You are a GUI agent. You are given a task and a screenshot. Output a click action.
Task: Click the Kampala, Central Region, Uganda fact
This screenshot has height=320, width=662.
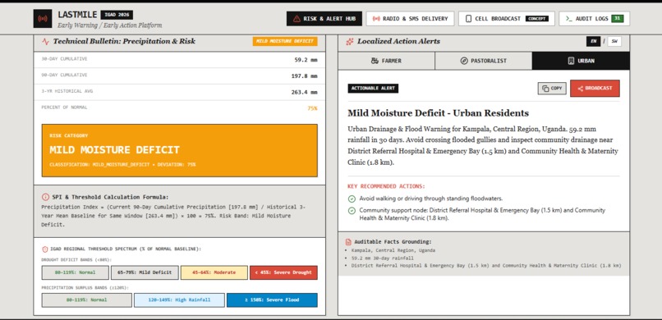tap(393, 250)
